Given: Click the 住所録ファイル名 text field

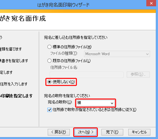Looking at the screenshot, I should coord(87,75).
